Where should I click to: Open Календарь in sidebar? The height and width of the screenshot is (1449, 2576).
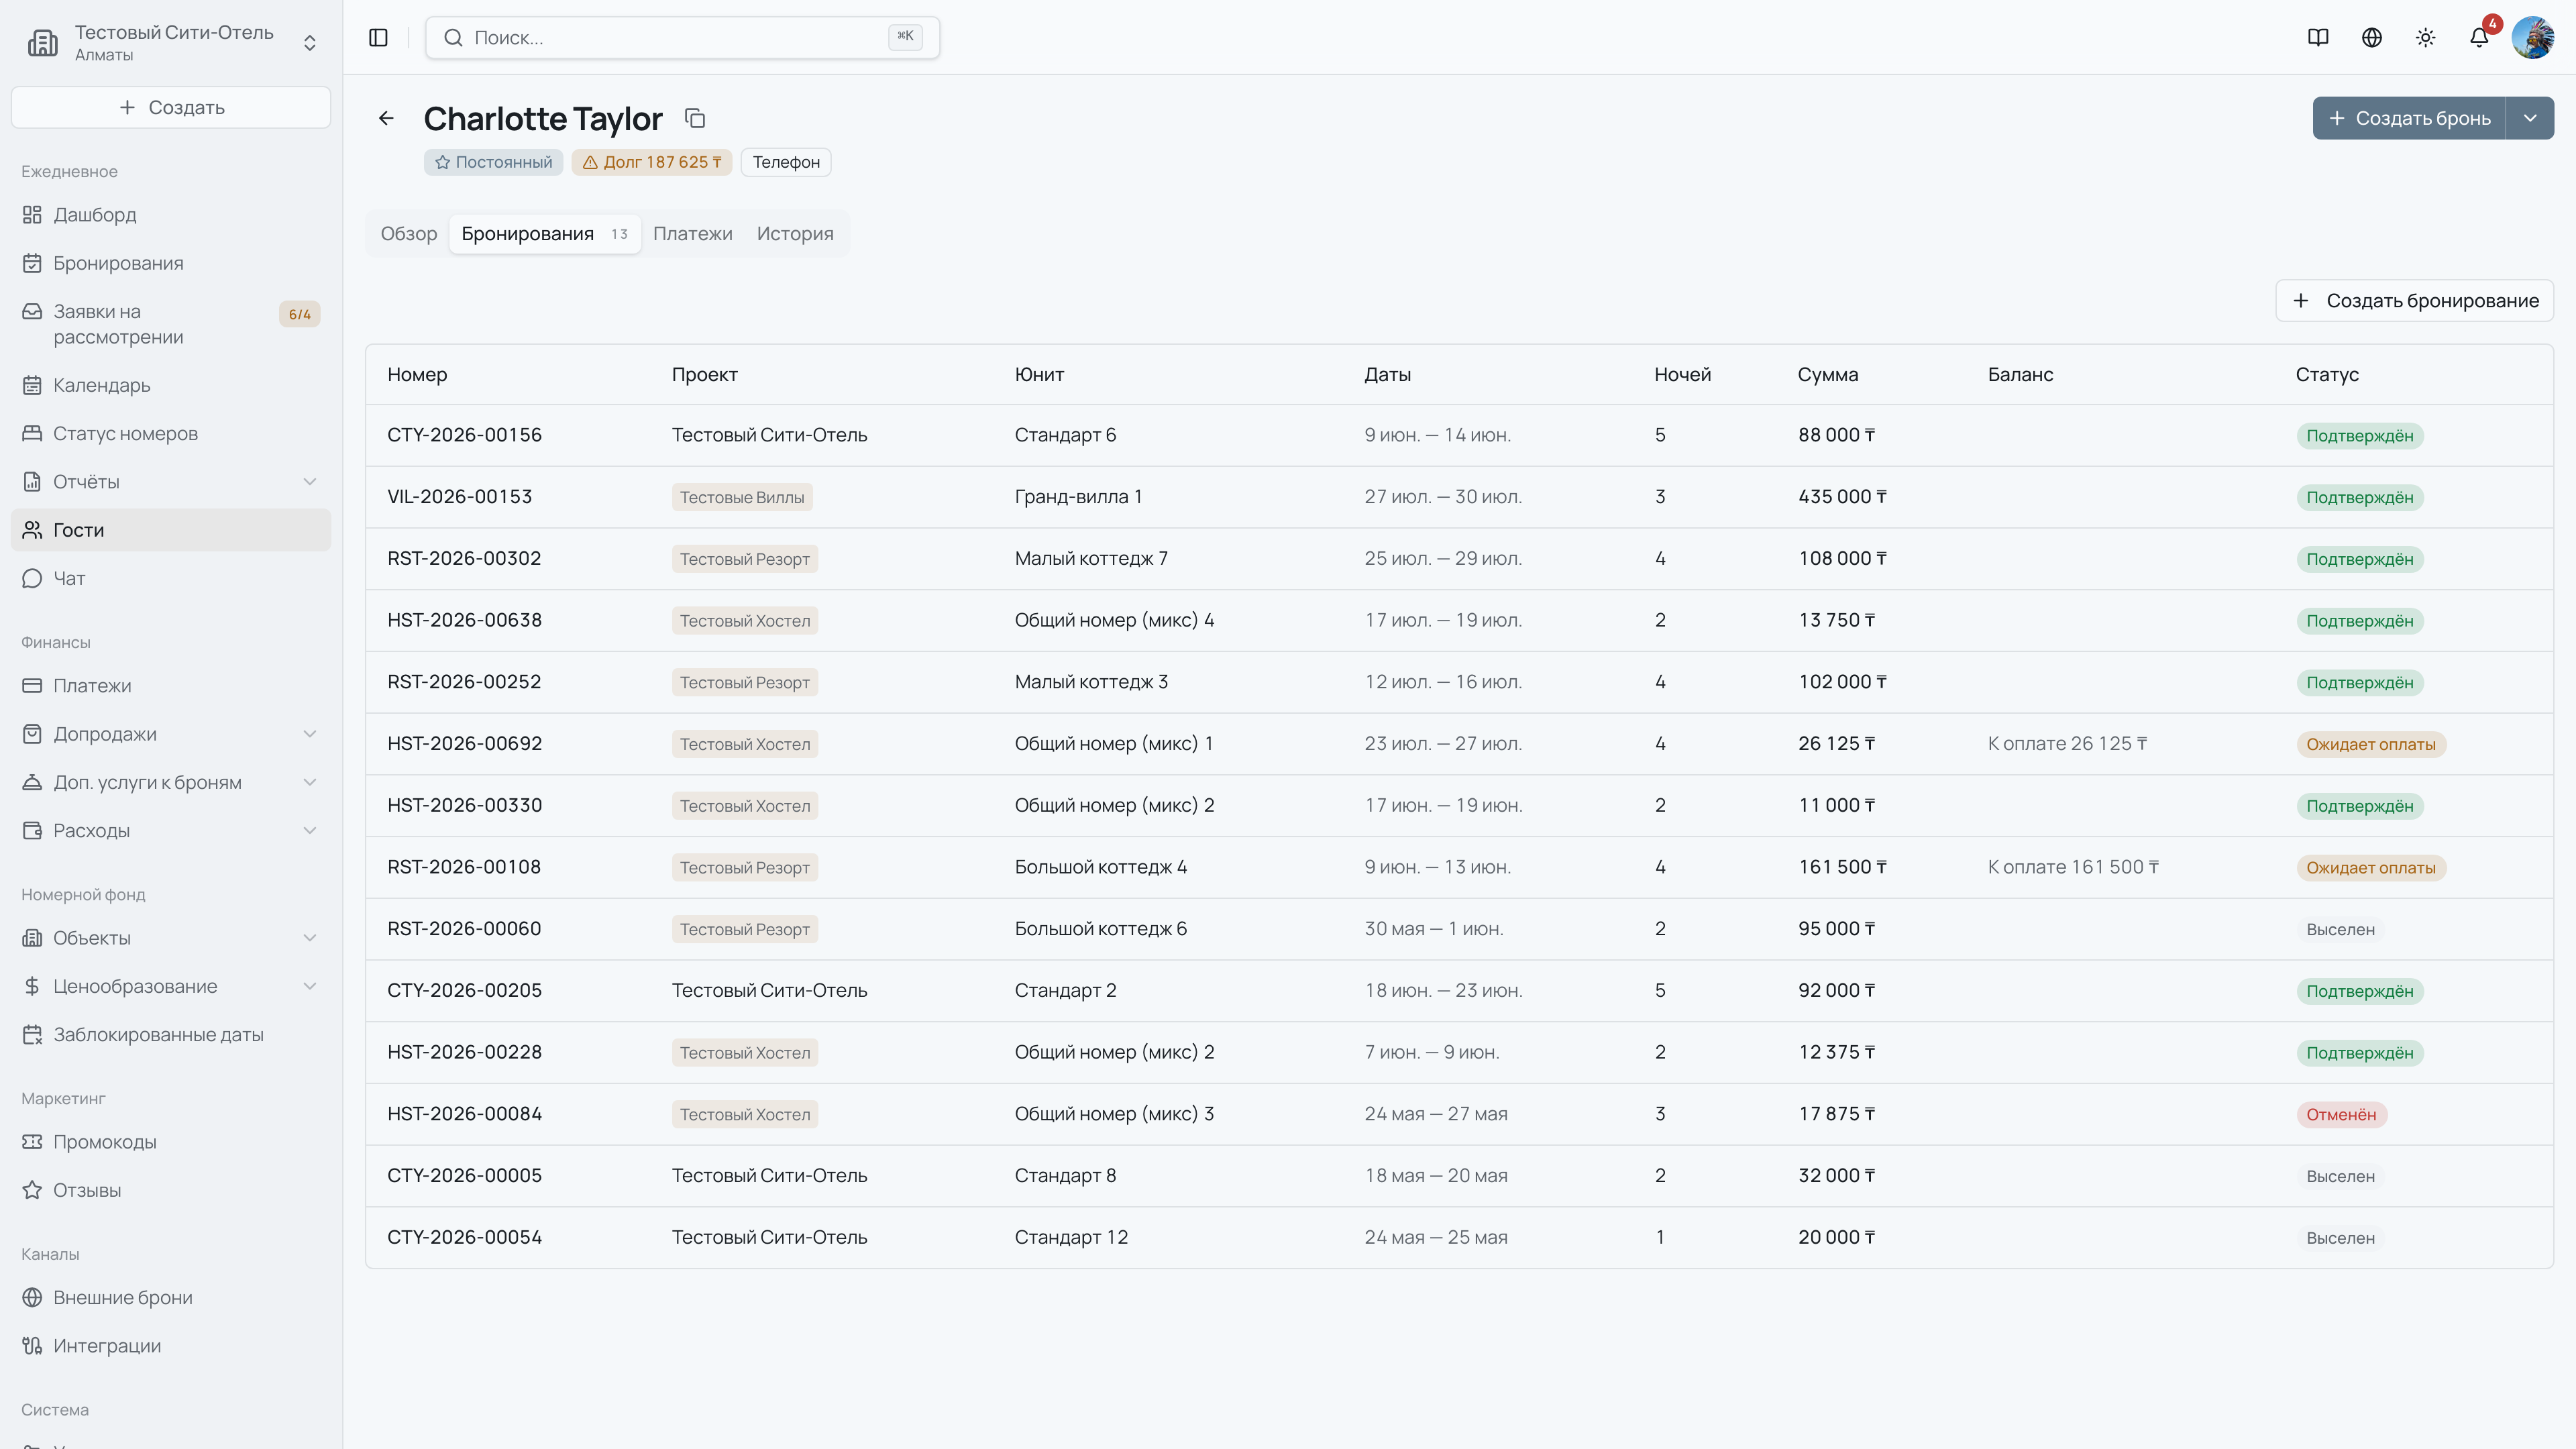171,385
